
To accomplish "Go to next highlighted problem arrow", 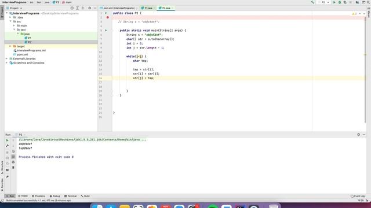I will (364, 14).
